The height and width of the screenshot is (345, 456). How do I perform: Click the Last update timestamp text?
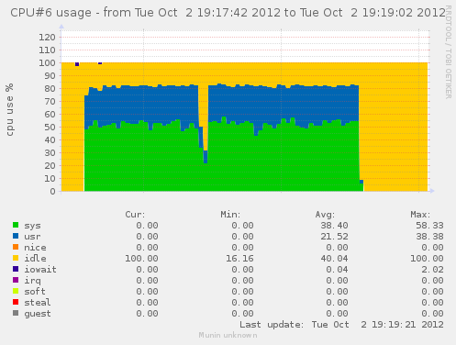[x=341, y=325]
